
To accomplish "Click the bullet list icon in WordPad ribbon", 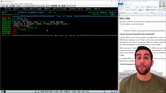I will (x=152, y=7).
